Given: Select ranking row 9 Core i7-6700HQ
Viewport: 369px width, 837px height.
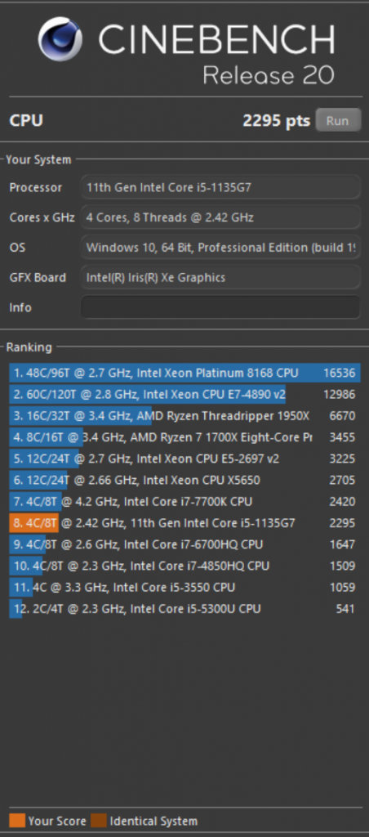Looking at the screenshot, I should click(x=184, y=544).
